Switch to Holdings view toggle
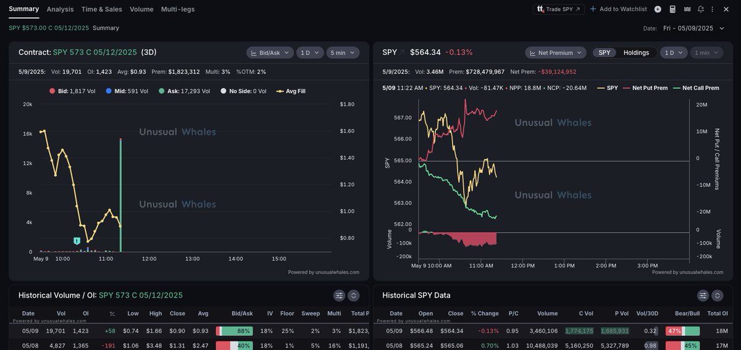The width and height of the screenshot is (741, 350). coord(636,52)
